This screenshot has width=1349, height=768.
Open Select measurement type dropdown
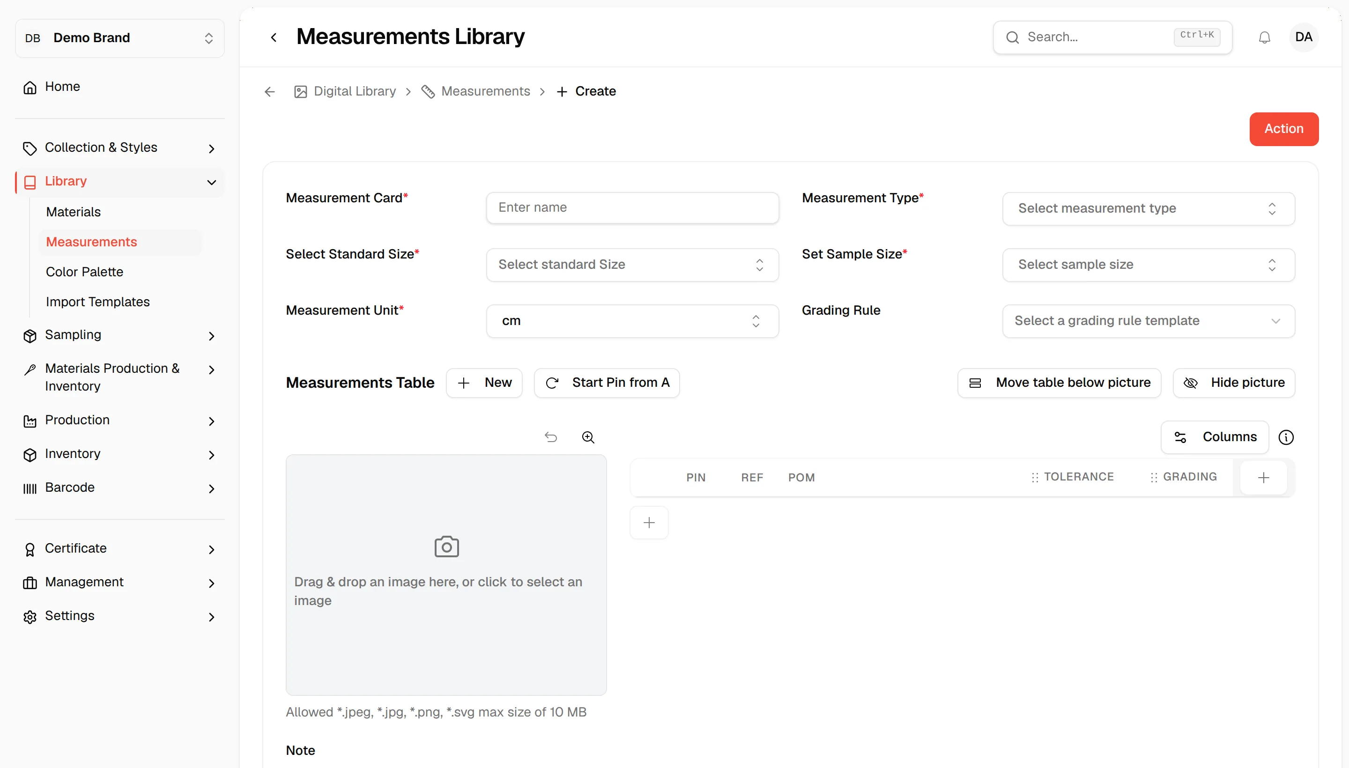(1148, 208)
